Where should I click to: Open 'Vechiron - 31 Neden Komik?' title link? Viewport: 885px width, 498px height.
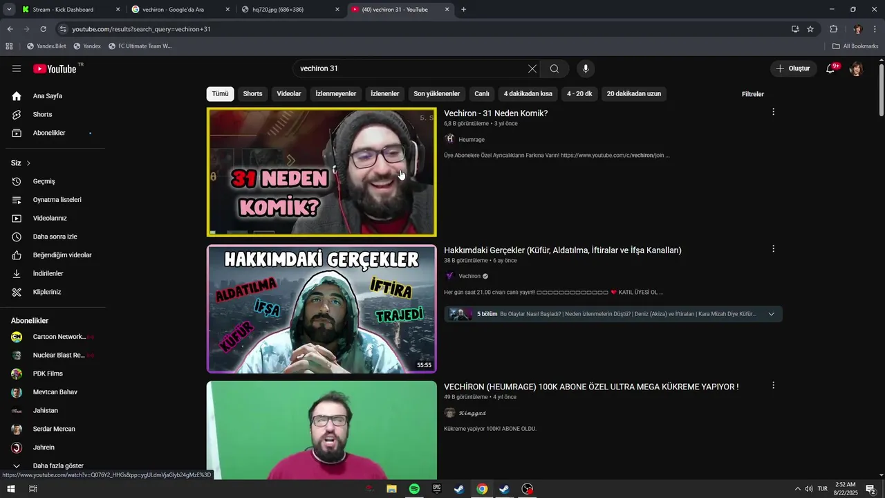pyautogui.click(x=496, y=113)
